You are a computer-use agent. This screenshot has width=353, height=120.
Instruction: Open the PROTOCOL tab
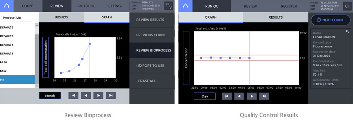tap(86, 6)
